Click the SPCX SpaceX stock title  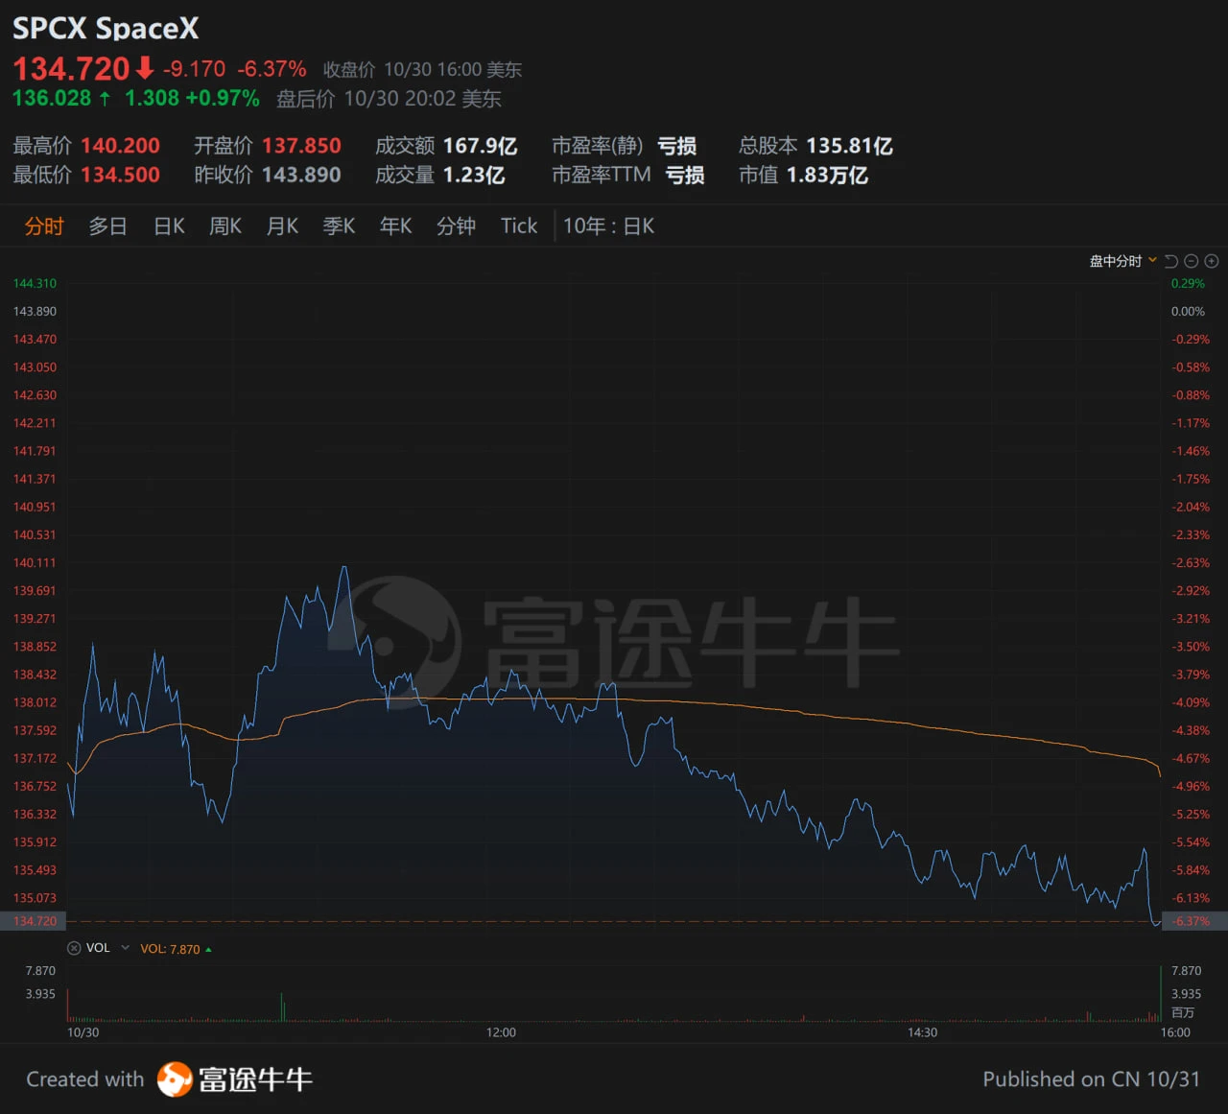106,29
